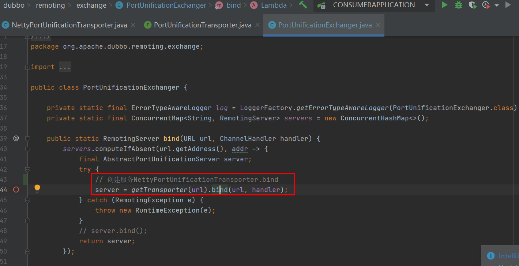Expand the folded import block on line 19
The width and height of the screenshot is (519, 266).
[x=27, y=67]
